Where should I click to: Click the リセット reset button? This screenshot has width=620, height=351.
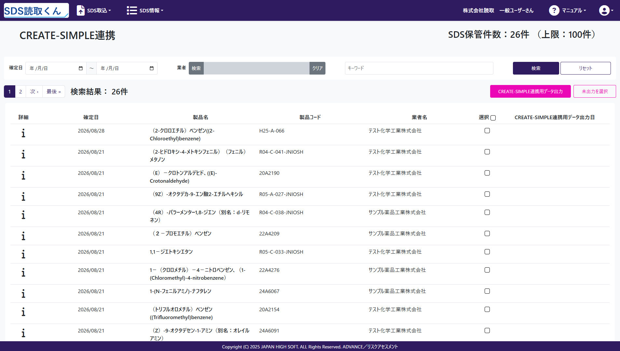point(586,68)
